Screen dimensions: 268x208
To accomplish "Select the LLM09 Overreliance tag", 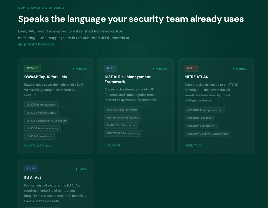I will (x=39, y=136).
